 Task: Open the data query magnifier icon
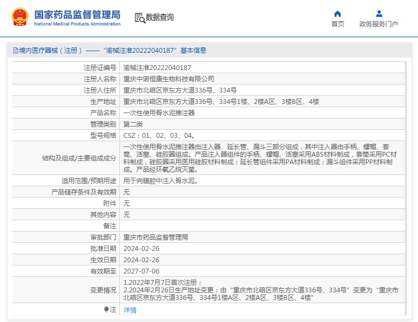click(x=140, y=18)
